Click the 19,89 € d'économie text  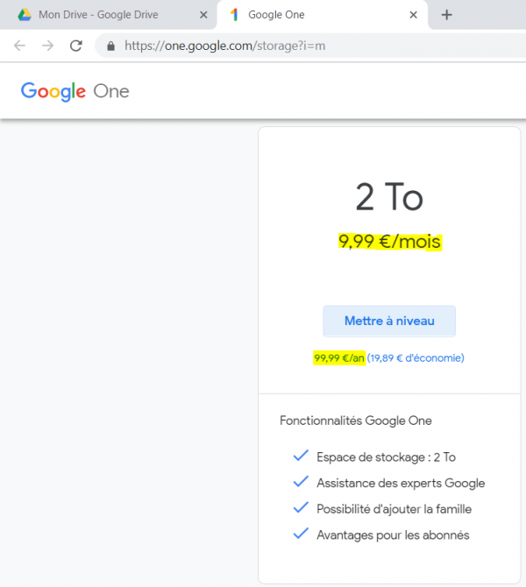pyautogui.click(x=416, y=358)
